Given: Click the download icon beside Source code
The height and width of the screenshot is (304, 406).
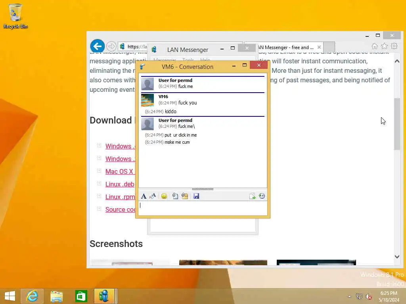Looking at the screenshot, I should click(99, 208).
